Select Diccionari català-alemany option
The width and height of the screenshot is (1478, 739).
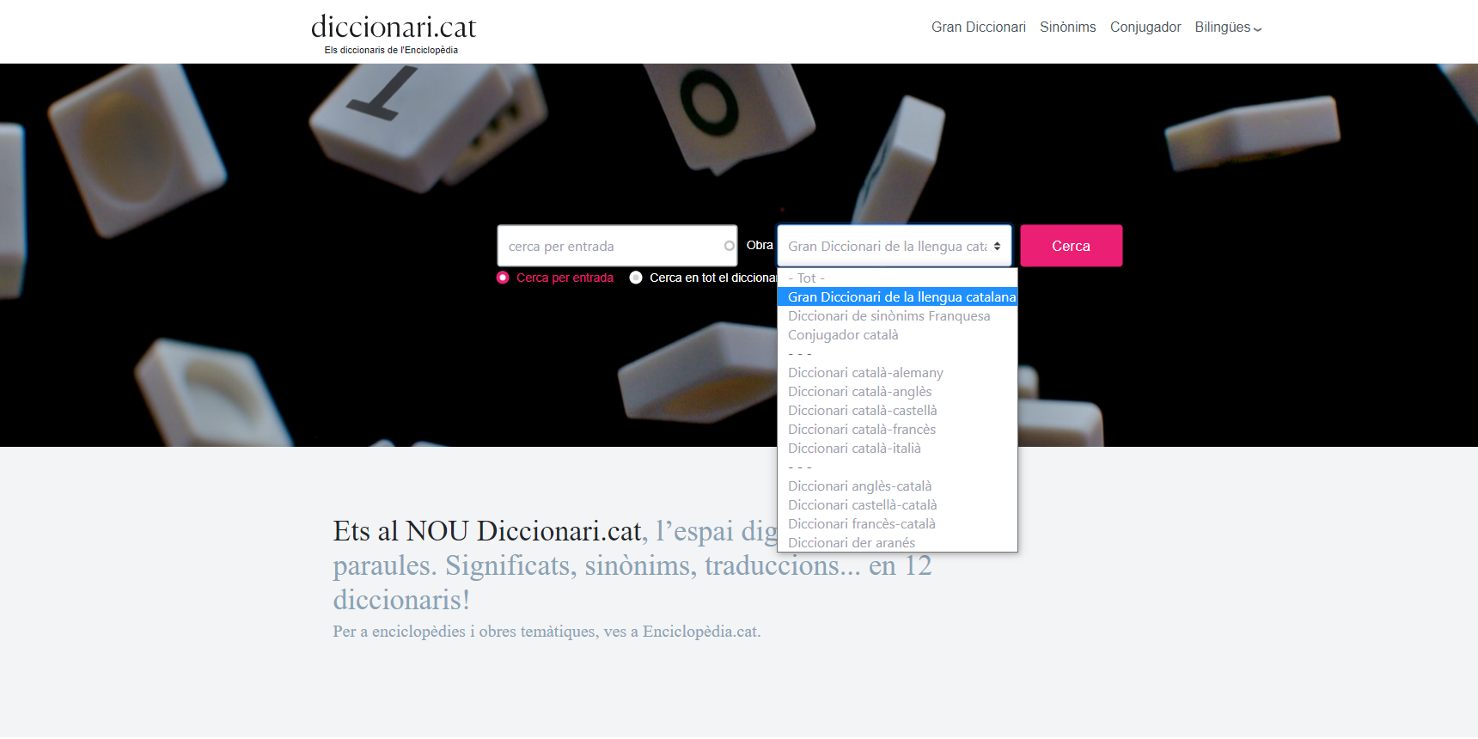pos(864,373)
